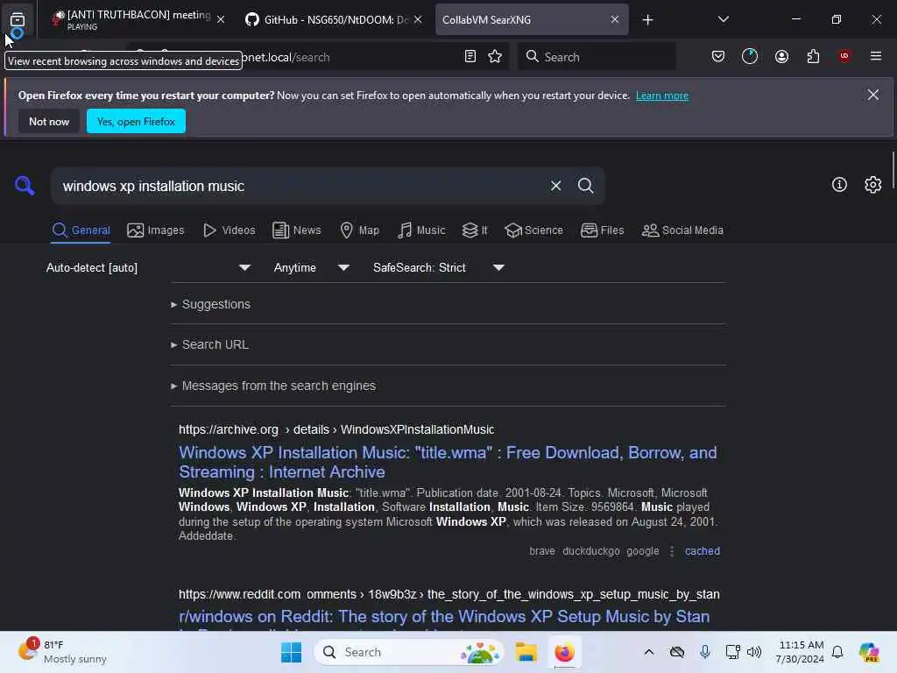This screenshot has height=673, width=897.
Task: Open Reddit Windows XP Setup Music result
Action: coord(444,617)
